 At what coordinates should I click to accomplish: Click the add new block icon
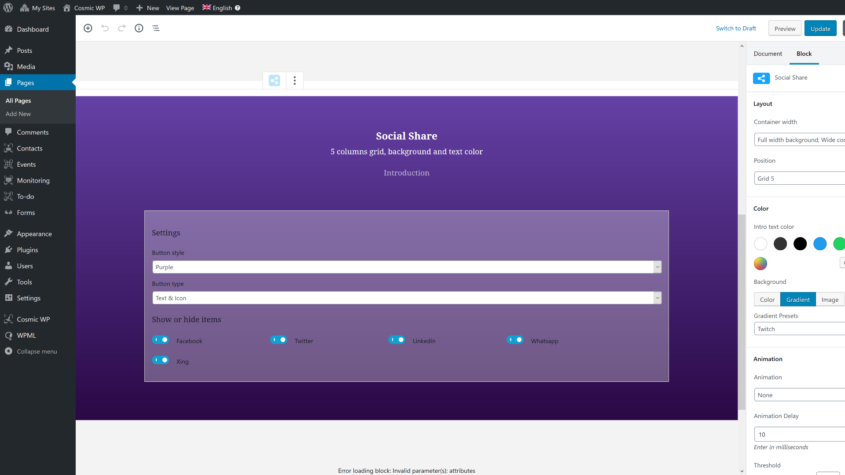point(88,28)
